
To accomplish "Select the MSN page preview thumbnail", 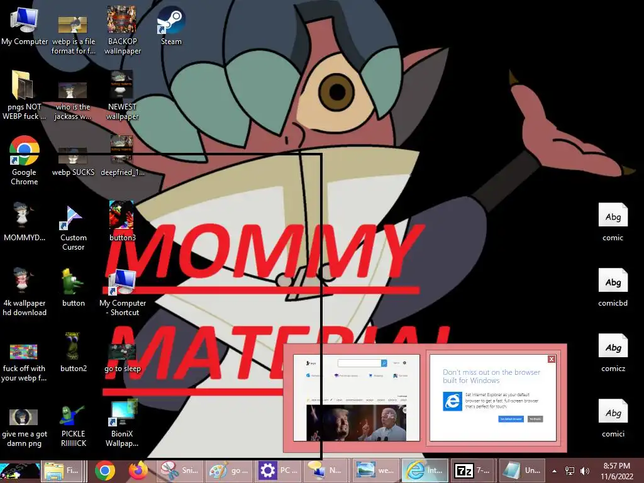I will coord(357,397).
